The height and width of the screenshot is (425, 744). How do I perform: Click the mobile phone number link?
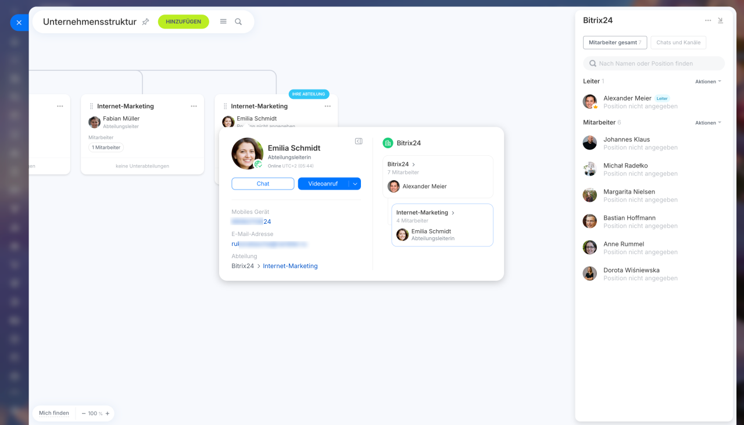pos(251,222)
